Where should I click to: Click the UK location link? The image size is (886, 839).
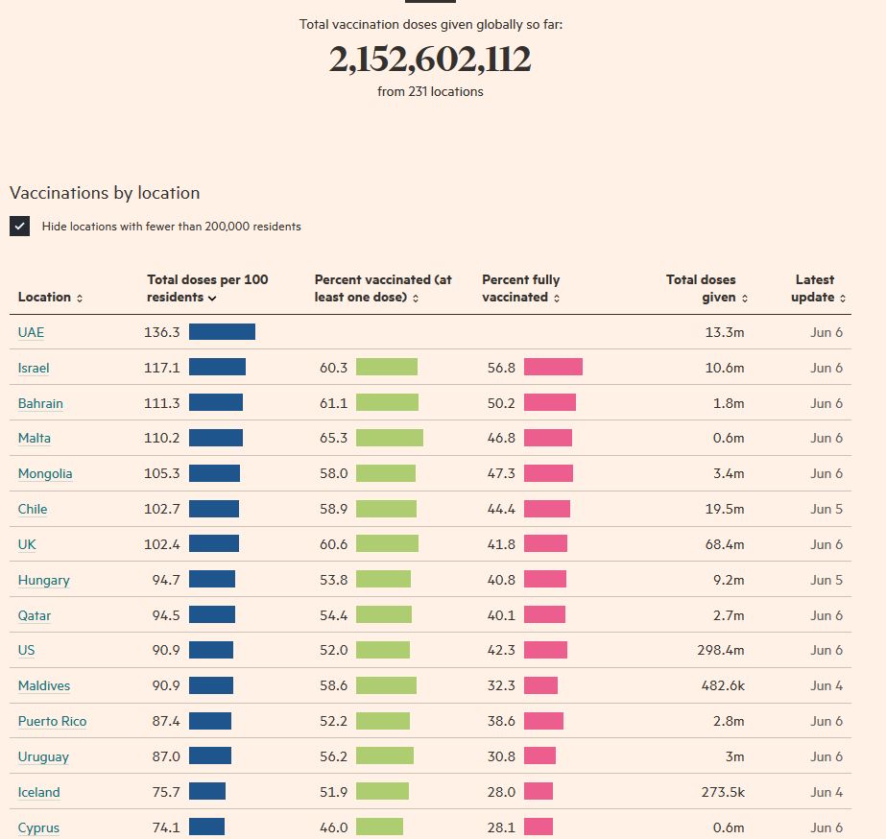[x=27, y=544]
